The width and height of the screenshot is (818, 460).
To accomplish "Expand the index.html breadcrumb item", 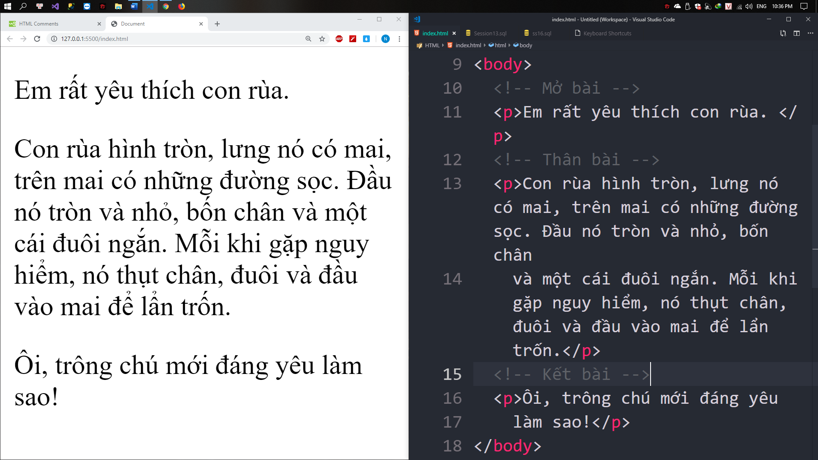I will tap(468, 45).
